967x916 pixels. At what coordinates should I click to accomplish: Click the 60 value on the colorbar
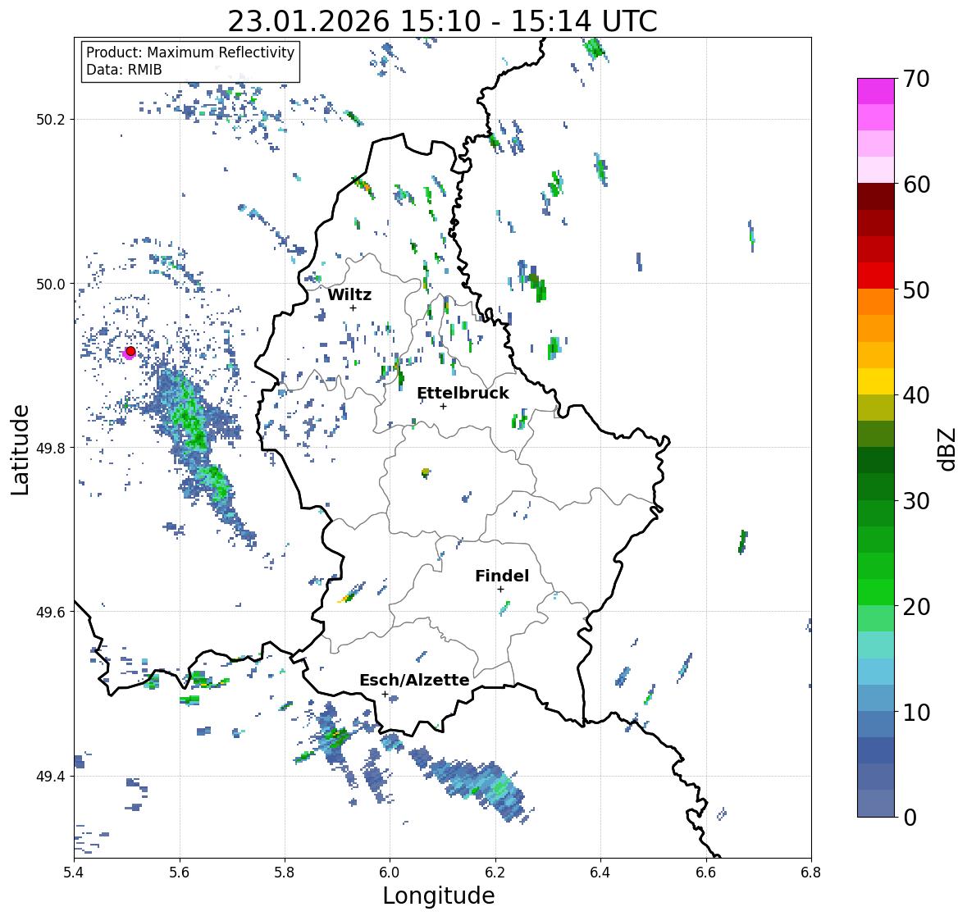click(x=916, y=185)
